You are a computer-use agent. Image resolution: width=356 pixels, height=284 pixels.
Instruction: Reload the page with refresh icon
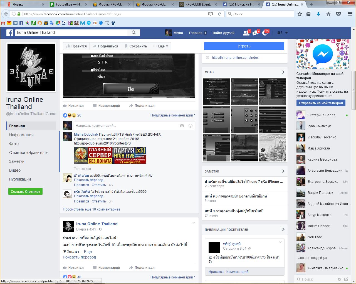[x=219, y=14]
